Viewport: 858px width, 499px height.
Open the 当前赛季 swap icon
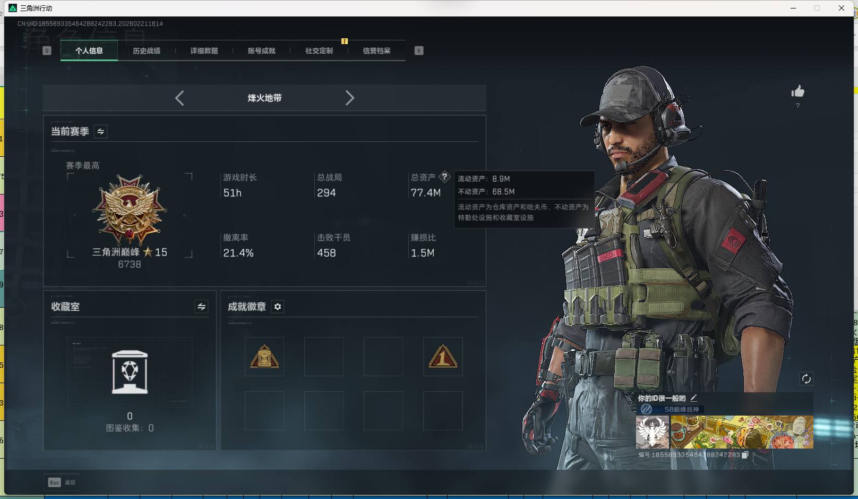pyautogui.click(x=100, y=131)
